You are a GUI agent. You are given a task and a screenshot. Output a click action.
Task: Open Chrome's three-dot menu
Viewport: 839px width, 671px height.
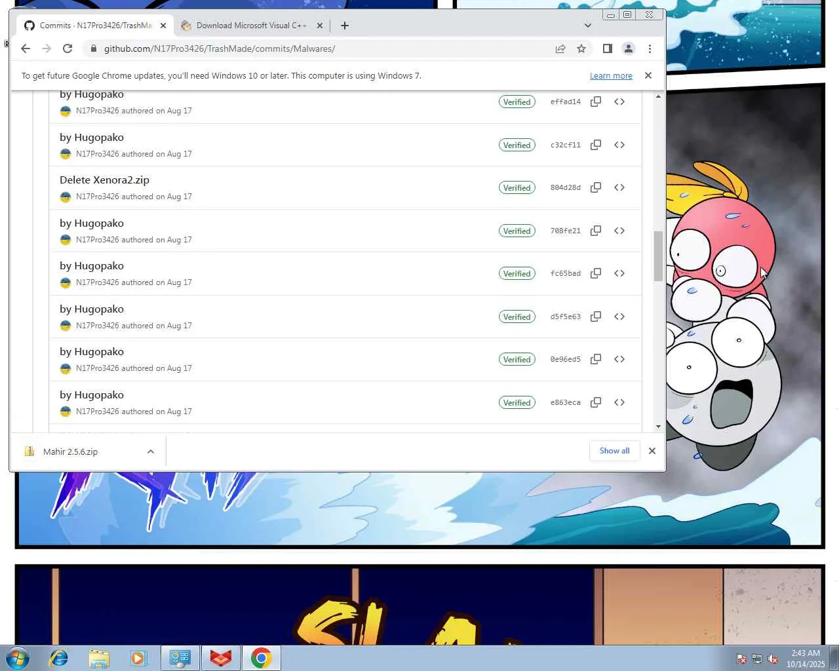(x=650, y=48)
